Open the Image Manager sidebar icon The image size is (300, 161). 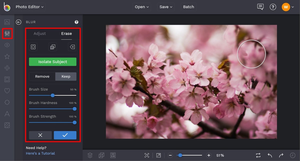click(7, 22)
